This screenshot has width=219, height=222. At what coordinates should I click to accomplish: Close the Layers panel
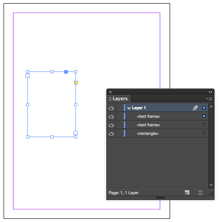tap(110, 92)
